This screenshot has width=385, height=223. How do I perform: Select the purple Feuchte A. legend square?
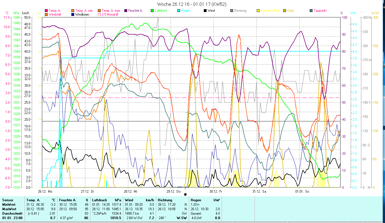[126, 11]
